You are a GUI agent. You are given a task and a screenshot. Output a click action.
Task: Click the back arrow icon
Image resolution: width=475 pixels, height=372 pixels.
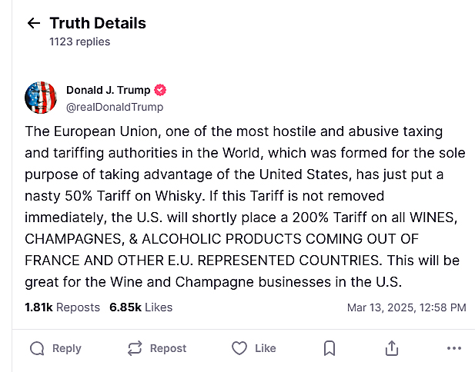point(33,24)
